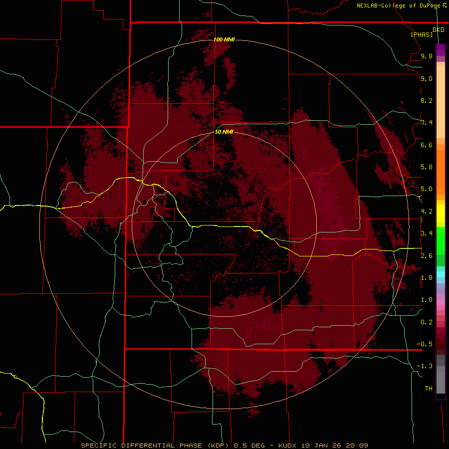Click the DKD [PHAS] unit label
Viewport: 449px width, 449px height.
pos(427,32)
